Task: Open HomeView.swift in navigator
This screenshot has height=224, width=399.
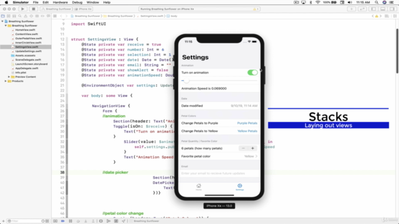Action: [x=25, y=30]
